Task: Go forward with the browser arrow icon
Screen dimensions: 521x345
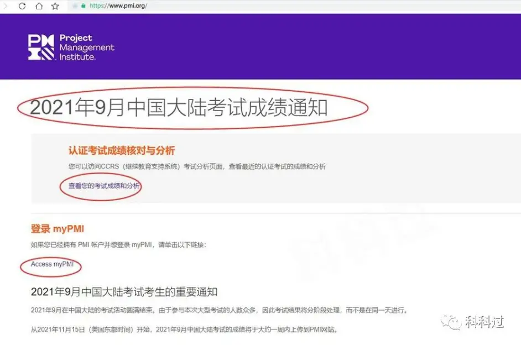Action: click(6, 6)
